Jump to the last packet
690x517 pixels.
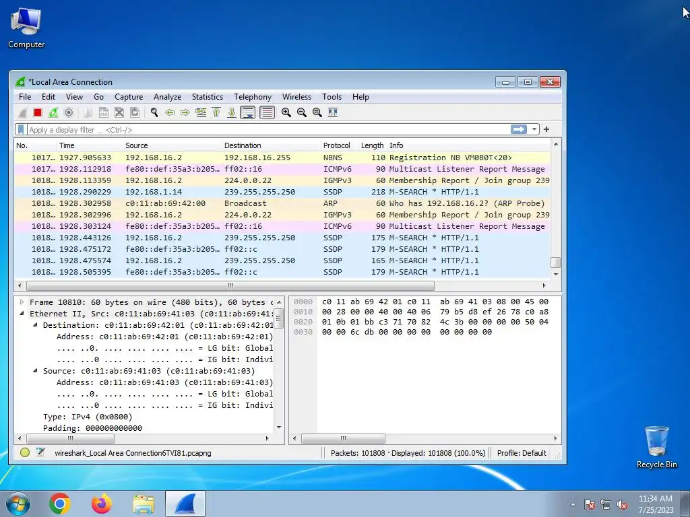coord(232,113)
